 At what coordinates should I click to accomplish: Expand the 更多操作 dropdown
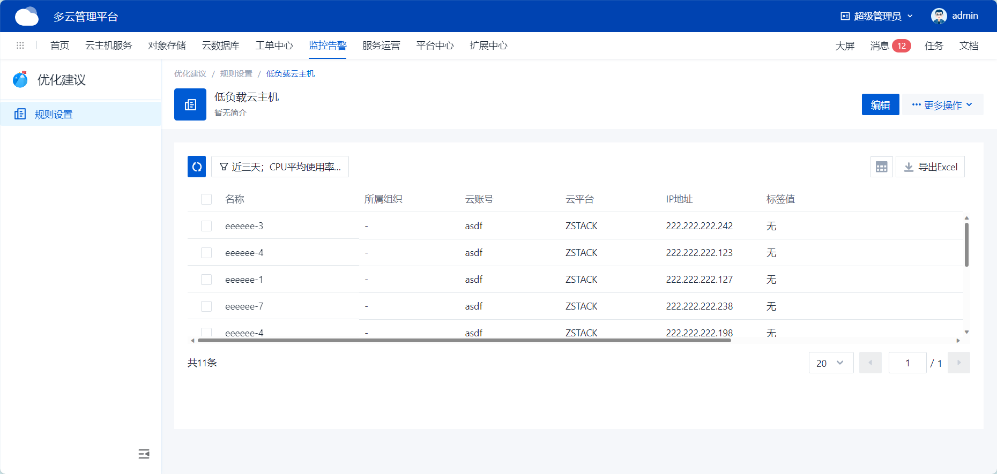pos(942,105)
